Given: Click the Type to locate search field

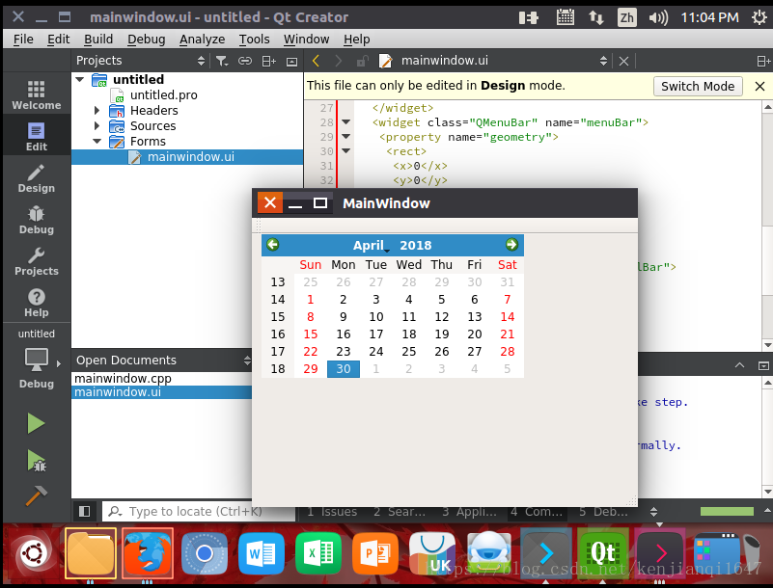Looking at the screenshot, I should click(x=199, y=511).
